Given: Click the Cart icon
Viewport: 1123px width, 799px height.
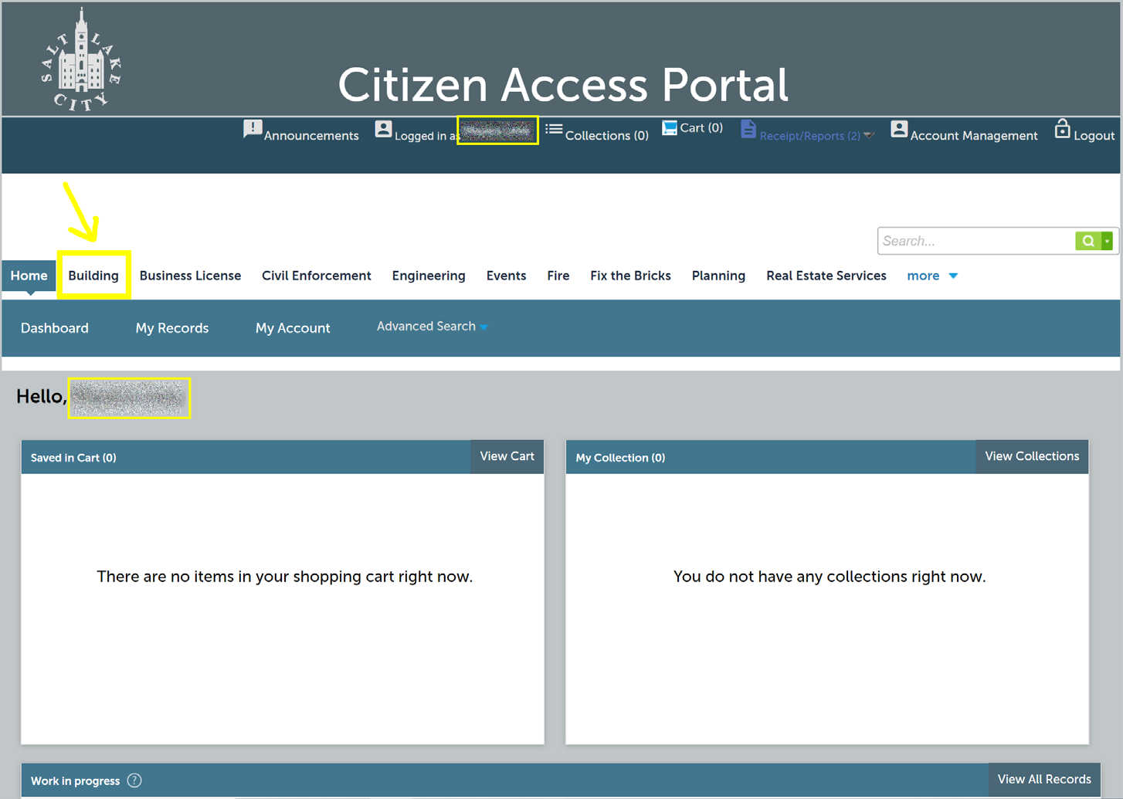Looking at the screenshot, I should pyautogui.click(x=670, y=127).
